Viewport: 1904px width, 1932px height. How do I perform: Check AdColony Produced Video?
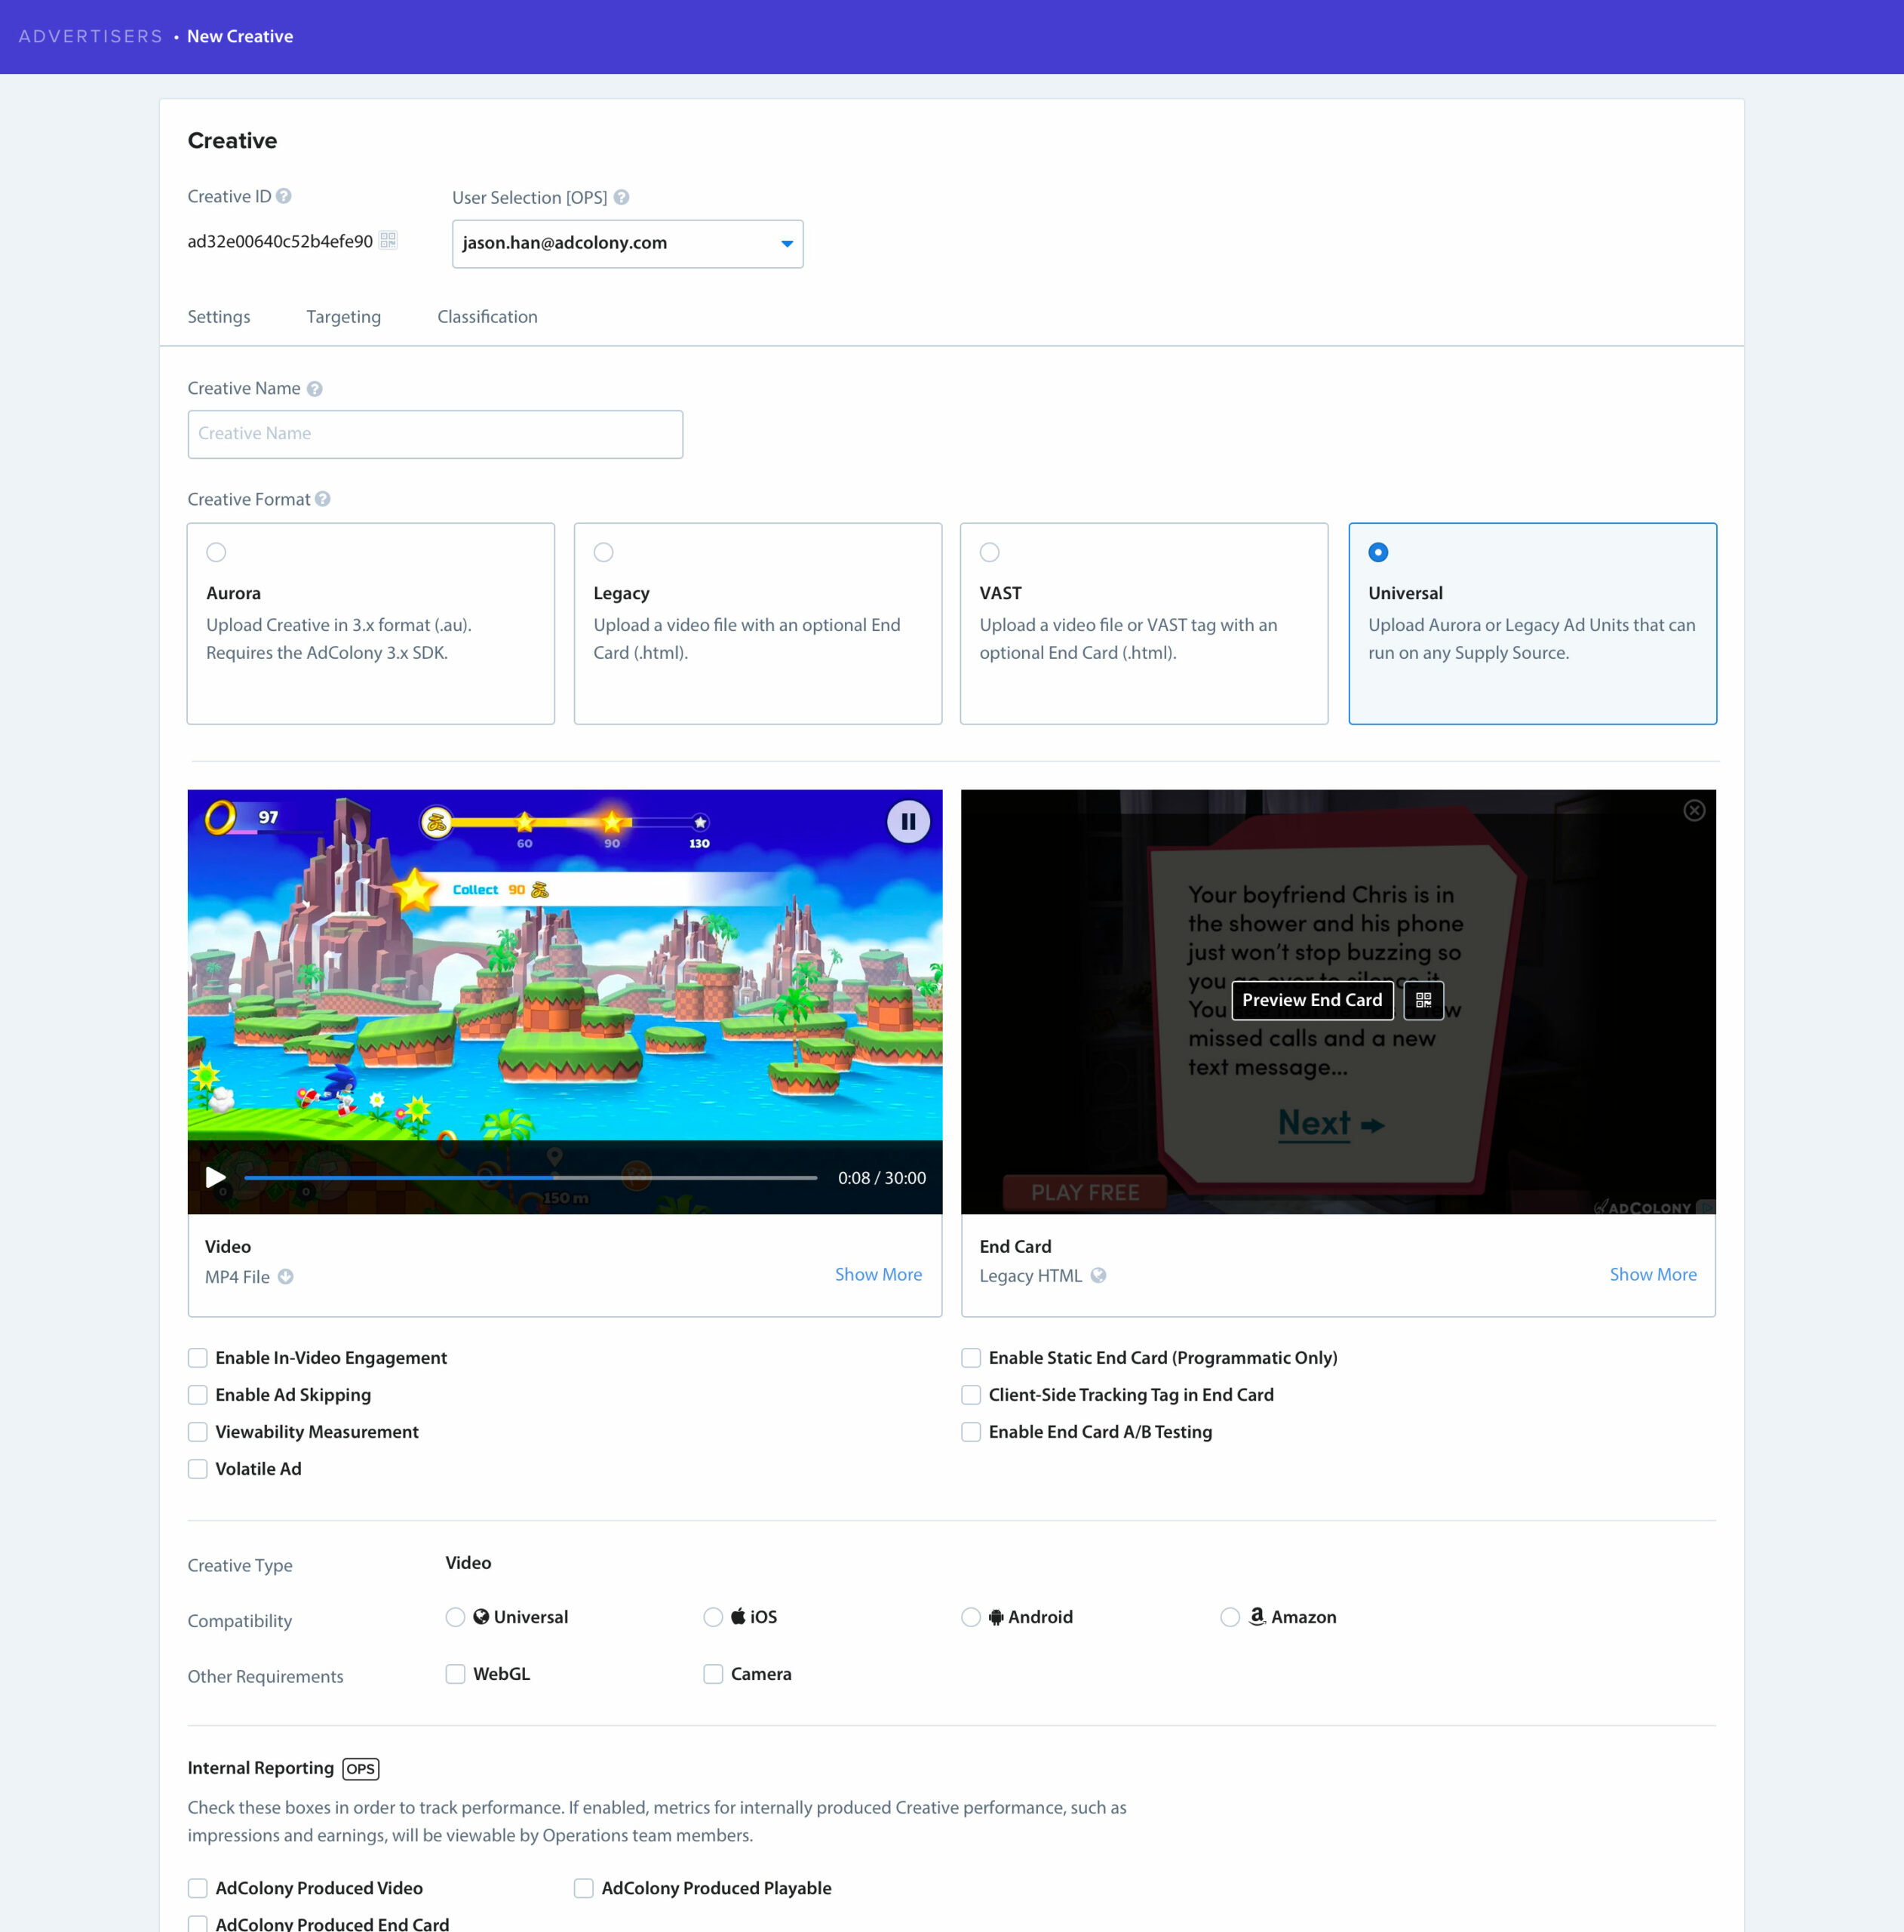coord(198,1888)
